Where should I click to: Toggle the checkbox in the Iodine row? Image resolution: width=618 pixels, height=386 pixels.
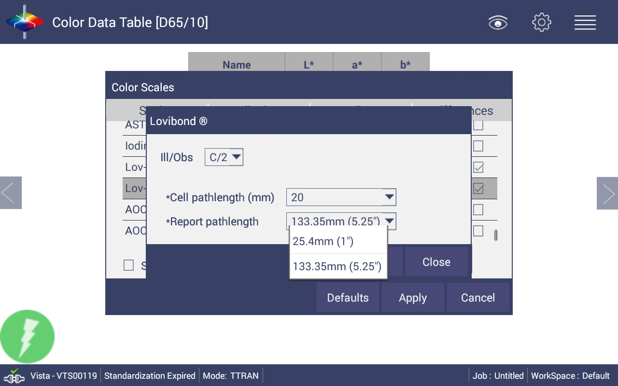(478, 146)
